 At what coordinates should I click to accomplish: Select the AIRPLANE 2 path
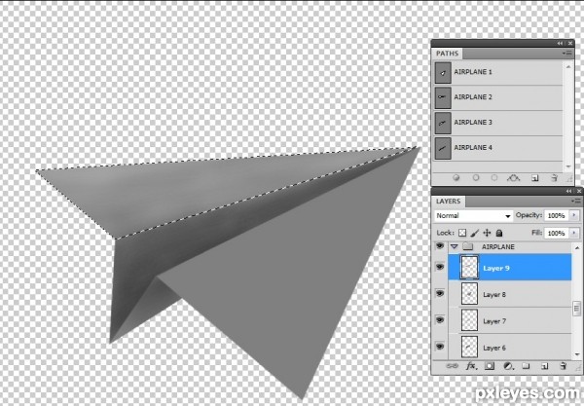(x=498, y=97)
